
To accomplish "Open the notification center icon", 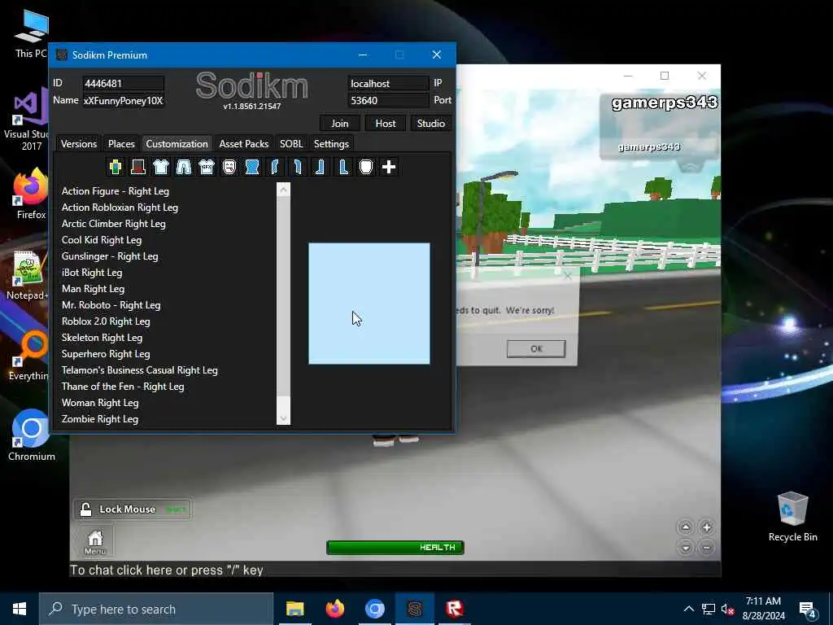I will coord(808,610).
